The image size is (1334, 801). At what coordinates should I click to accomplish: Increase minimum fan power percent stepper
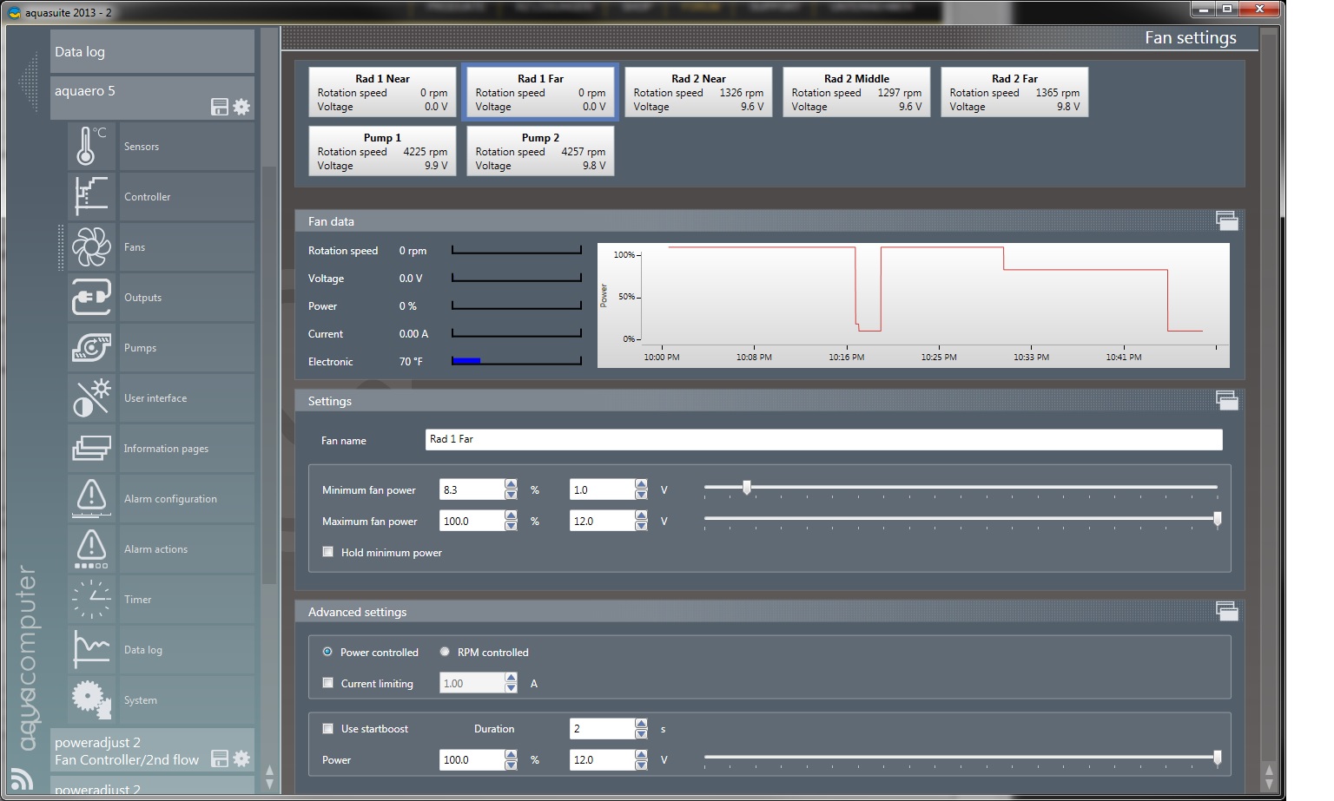pyautogui.click(x=511, y=484)
